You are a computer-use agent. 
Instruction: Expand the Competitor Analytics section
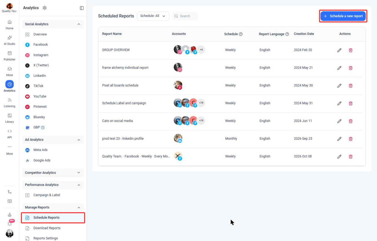click(x=79, y=173)
